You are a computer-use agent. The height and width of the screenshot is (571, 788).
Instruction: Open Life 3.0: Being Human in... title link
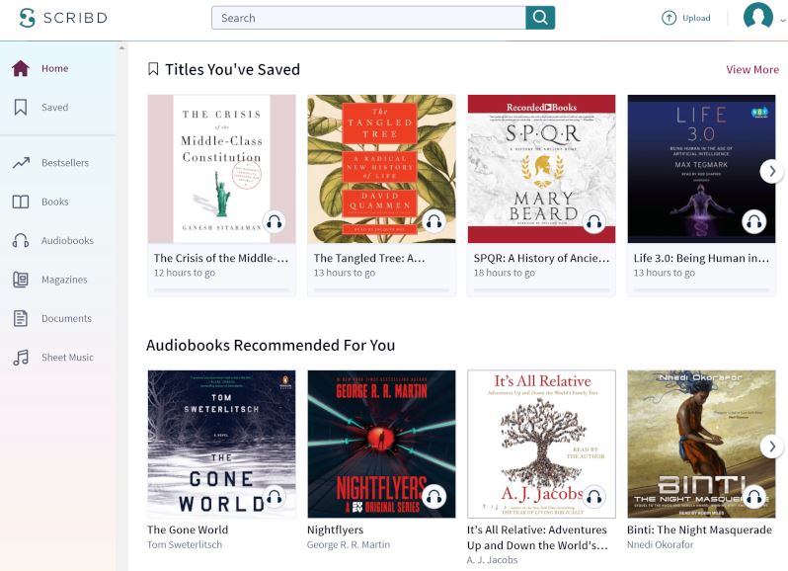tap(701, 259)
